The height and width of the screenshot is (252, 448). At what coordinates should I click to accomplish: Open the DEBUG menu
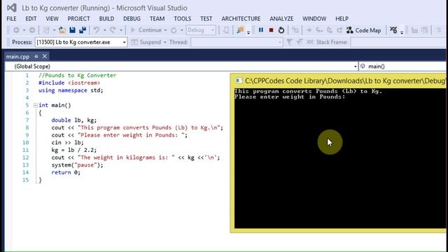[132, 19]
